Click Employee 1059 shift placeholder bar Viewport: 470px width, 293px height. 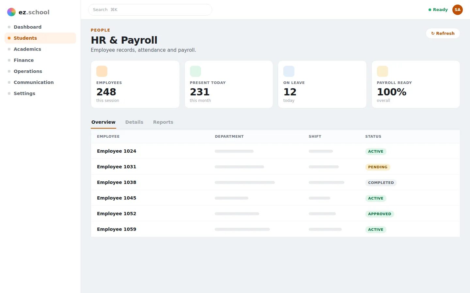[325, 229]
